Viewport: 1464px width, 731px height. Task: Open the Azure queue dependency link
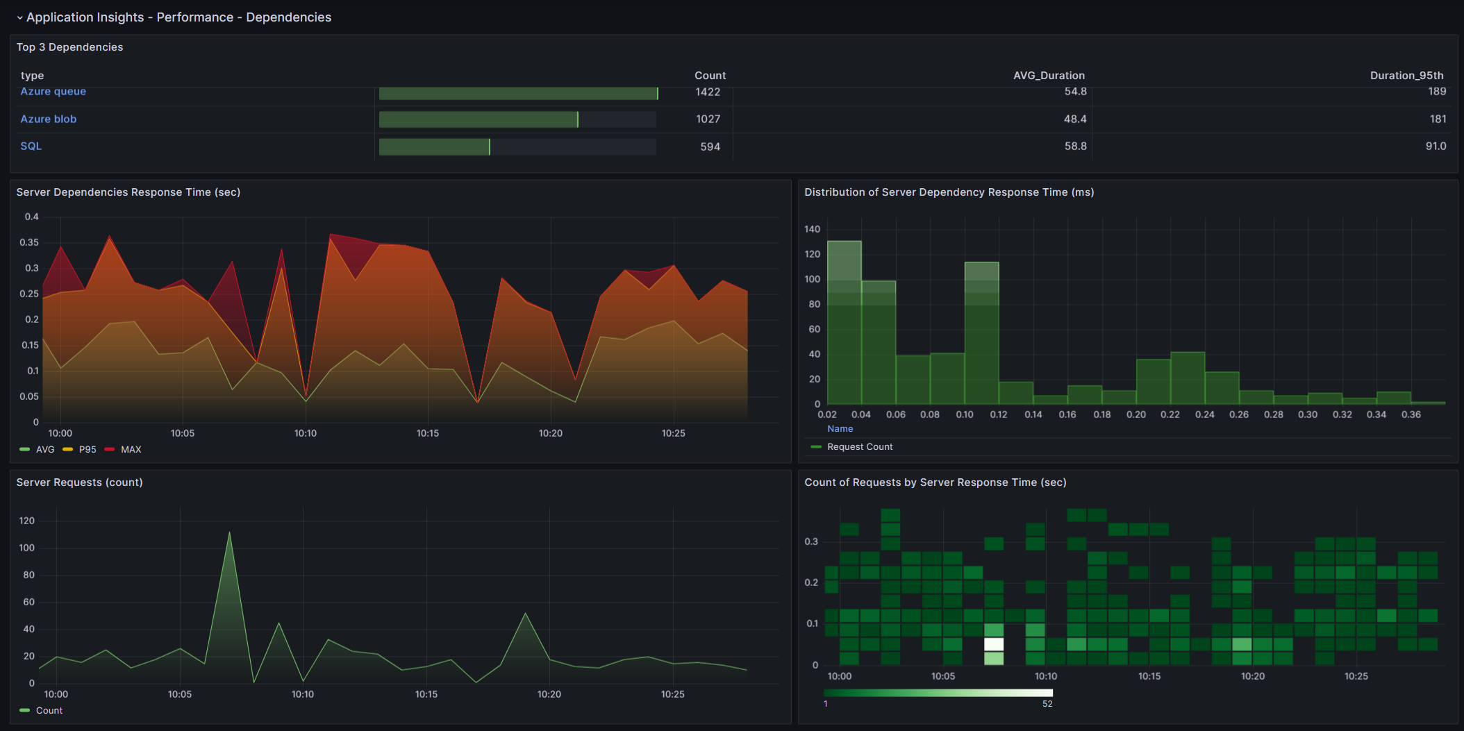[x=53, y=92]
